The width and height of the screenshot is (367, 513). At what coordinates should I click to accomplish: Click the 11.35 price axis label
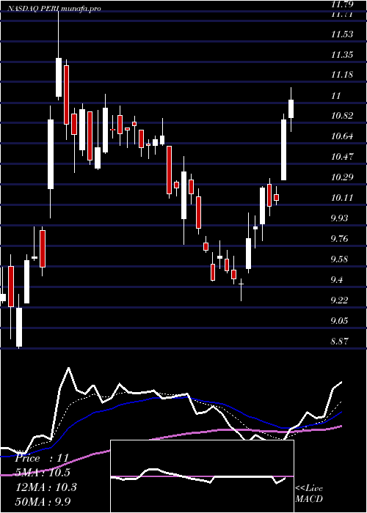point(342,55)
